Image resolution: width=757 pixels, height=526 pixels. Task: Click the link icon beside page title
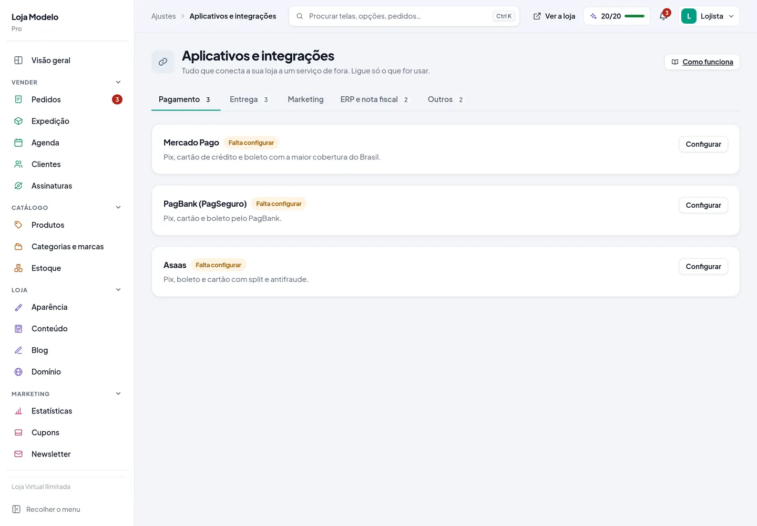point(163,62)
